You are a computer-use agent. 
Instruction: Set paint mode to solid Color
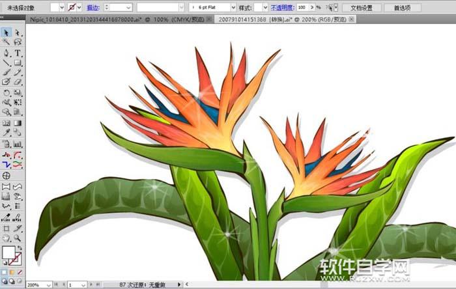point(5,273)
